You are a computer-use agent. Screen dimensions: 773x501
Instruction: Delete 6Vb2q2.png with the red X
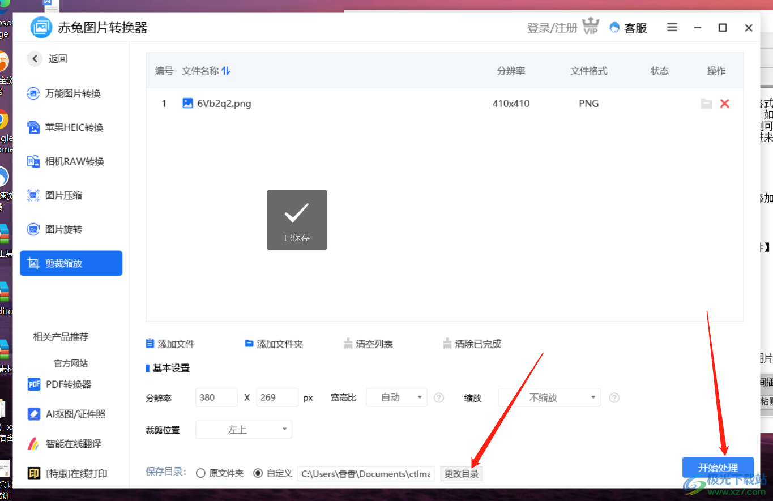724,104
